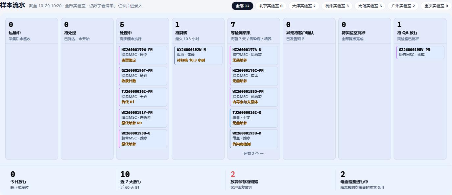The image size is (452, 195).
Task: Open 侯悦's 表型鉴定 sample card
Action: (143, 55)
